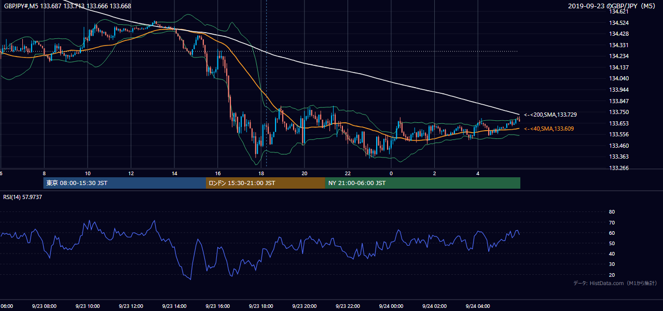Click price axis label 133.653
Image resolution: width=663 pixels, height=311 pixels.
(618, 123)
